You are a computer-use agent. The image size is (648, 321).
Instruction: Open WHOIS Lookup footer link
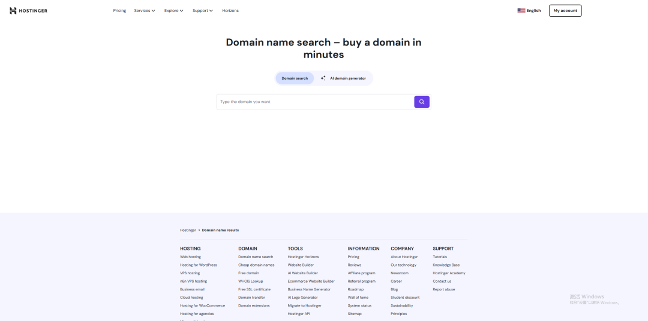click(250, 281)
